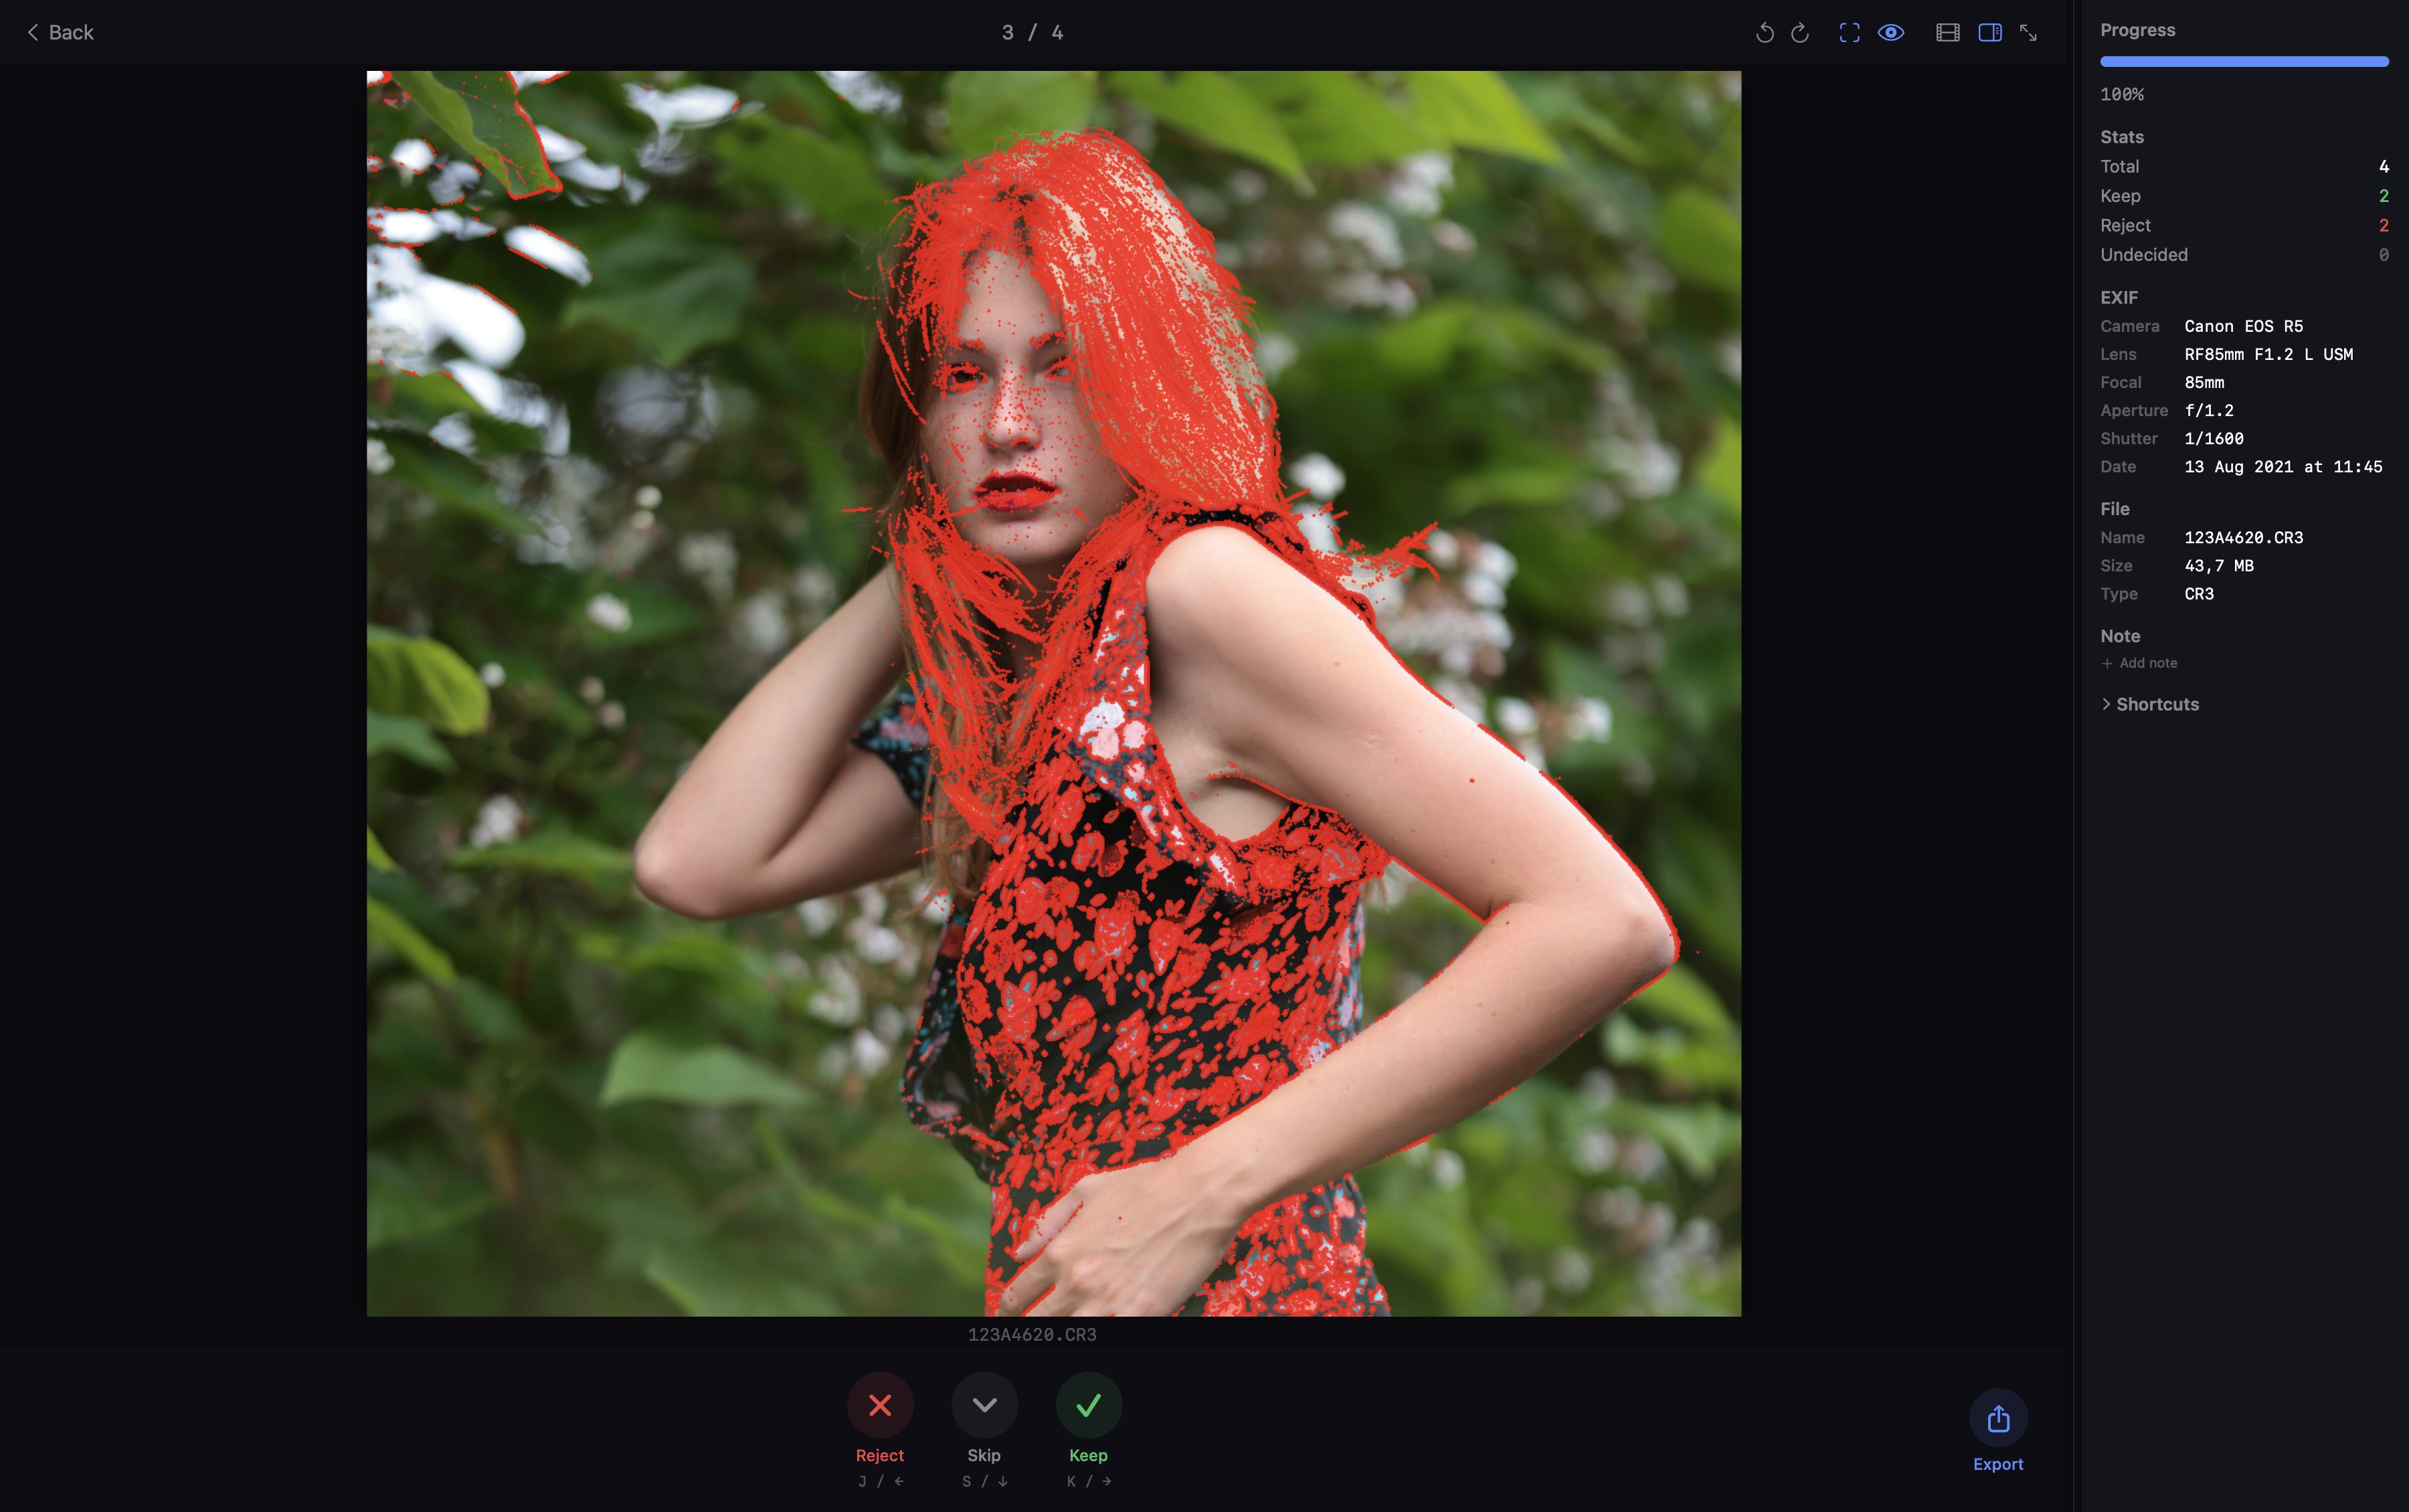2409x1512 pixels.
Task: Keep the photo 123A4620.CR3
Action: pyautogui.click(x=1088, y=1405)
